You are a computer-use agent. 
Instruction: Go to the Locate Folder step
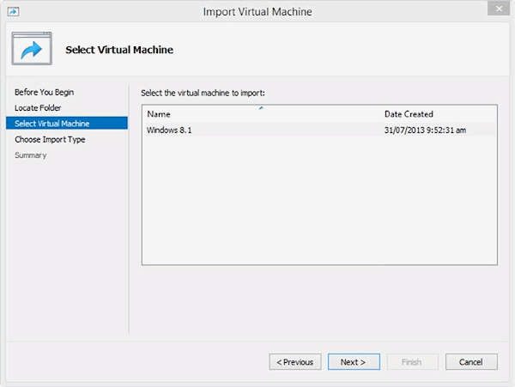pos(38,107)
